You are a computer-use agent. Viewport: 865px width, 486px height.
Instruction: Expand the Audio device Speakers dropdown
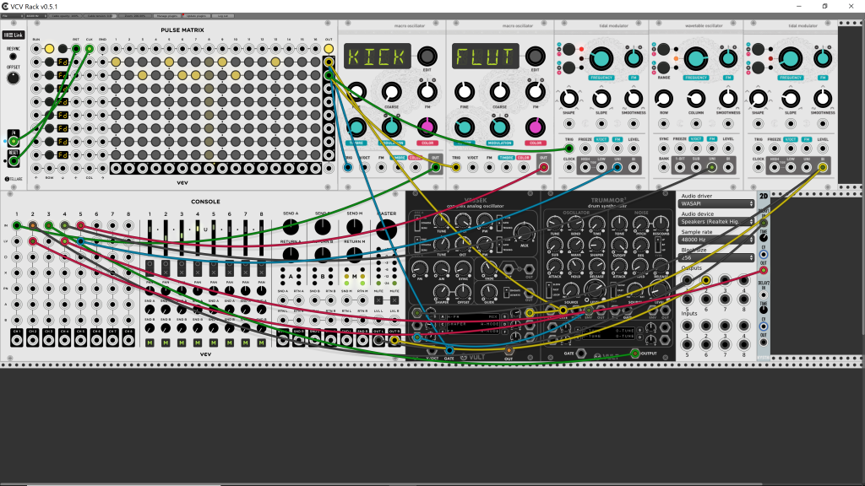point(716,221)
